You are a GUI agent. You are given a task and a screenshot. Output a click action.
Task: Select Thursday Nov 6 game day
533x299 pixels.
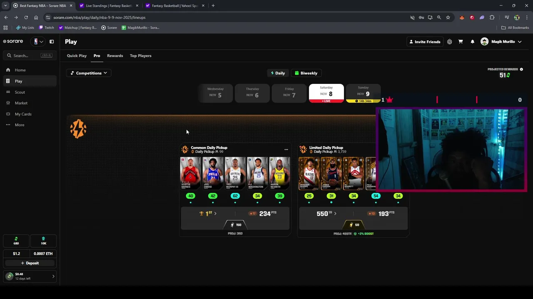[x=252, y=93]
